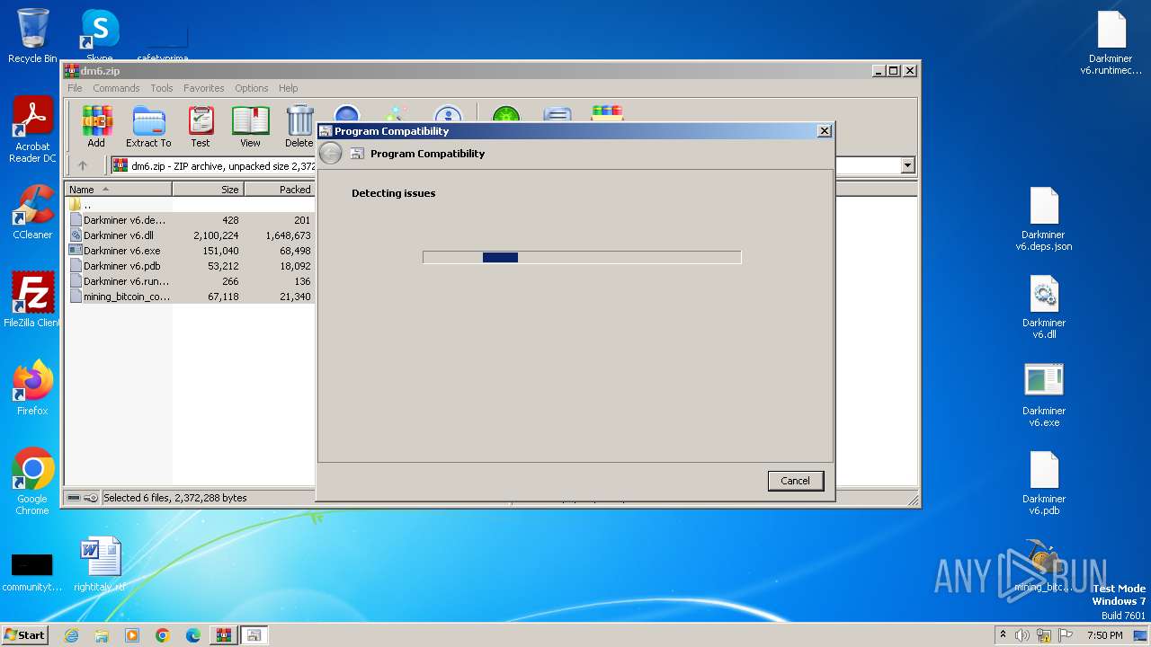The height and width of the screenshot is (647, 1151).
Task: Open the Options menu
Action: point(252,88)
